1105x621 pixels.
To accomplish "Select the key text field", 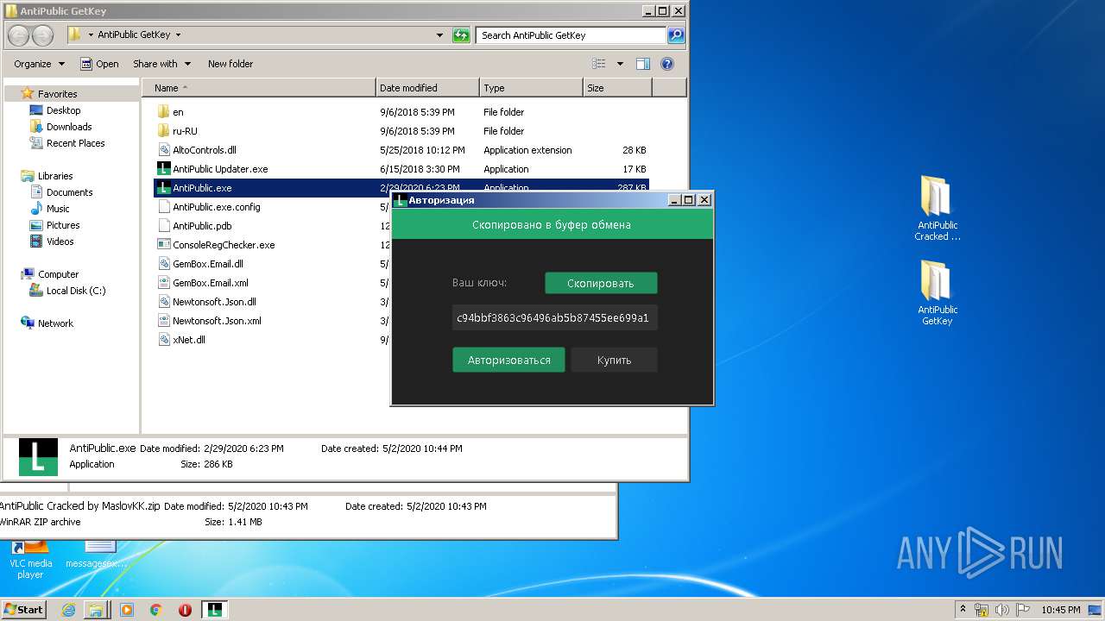I will (x=555, y=317).
